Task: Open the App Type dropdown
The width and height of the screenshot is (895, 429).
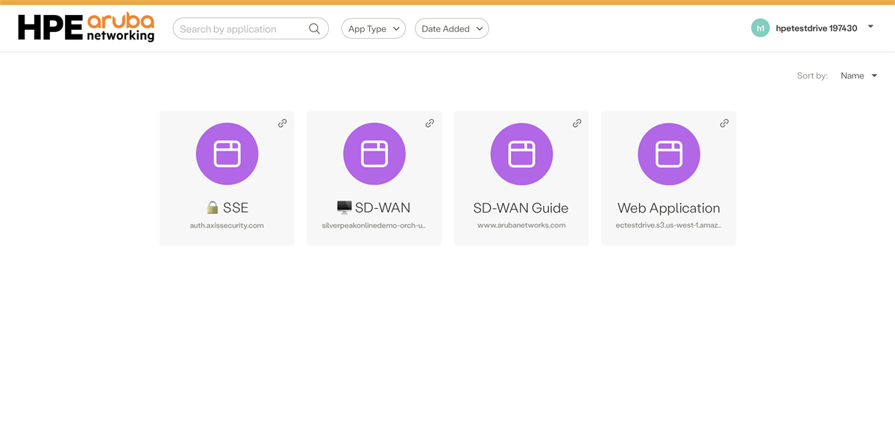Action: tap(373, 28)
